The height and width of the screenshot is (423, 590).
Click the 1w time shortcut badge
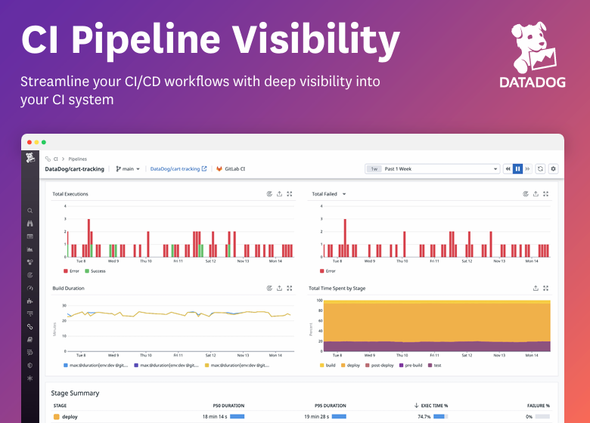point(374,169)
